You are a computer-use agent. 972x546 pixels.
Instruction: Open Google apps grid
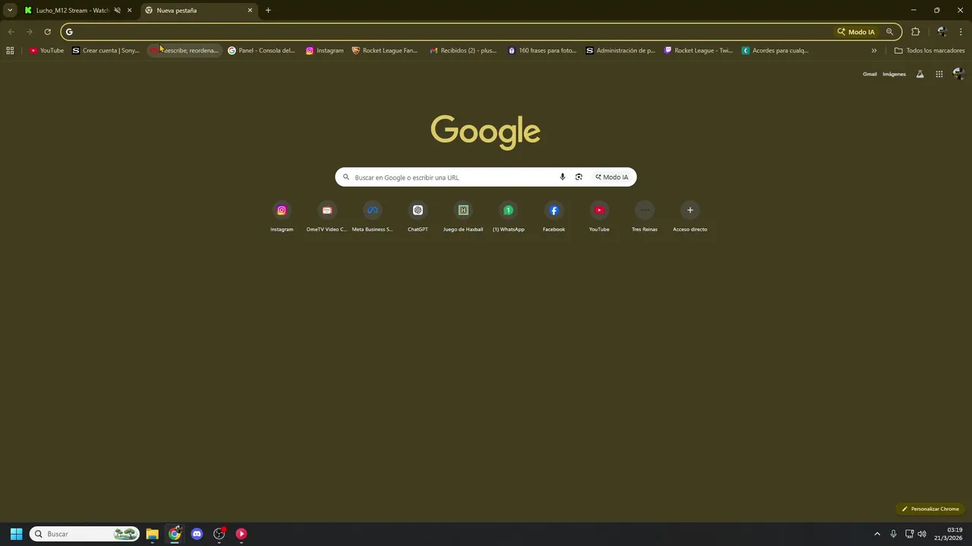pos(939,74)
